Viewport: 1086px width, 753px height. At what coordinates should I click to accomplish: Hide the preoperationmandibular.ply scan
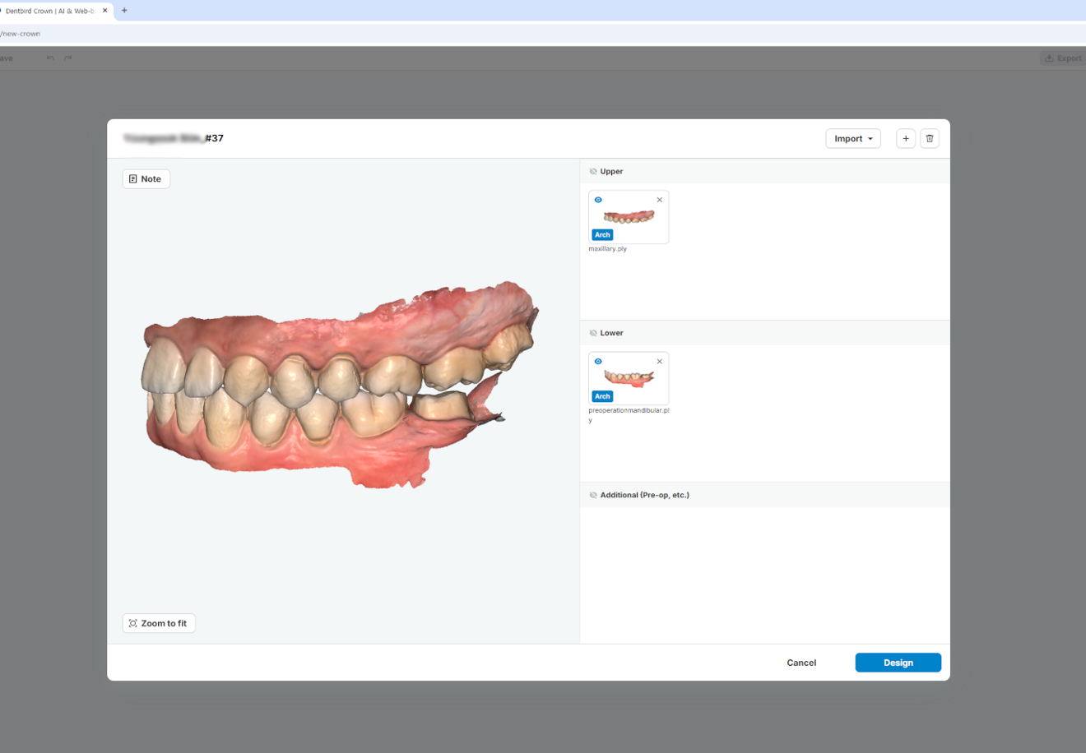(x=598, y=361)
